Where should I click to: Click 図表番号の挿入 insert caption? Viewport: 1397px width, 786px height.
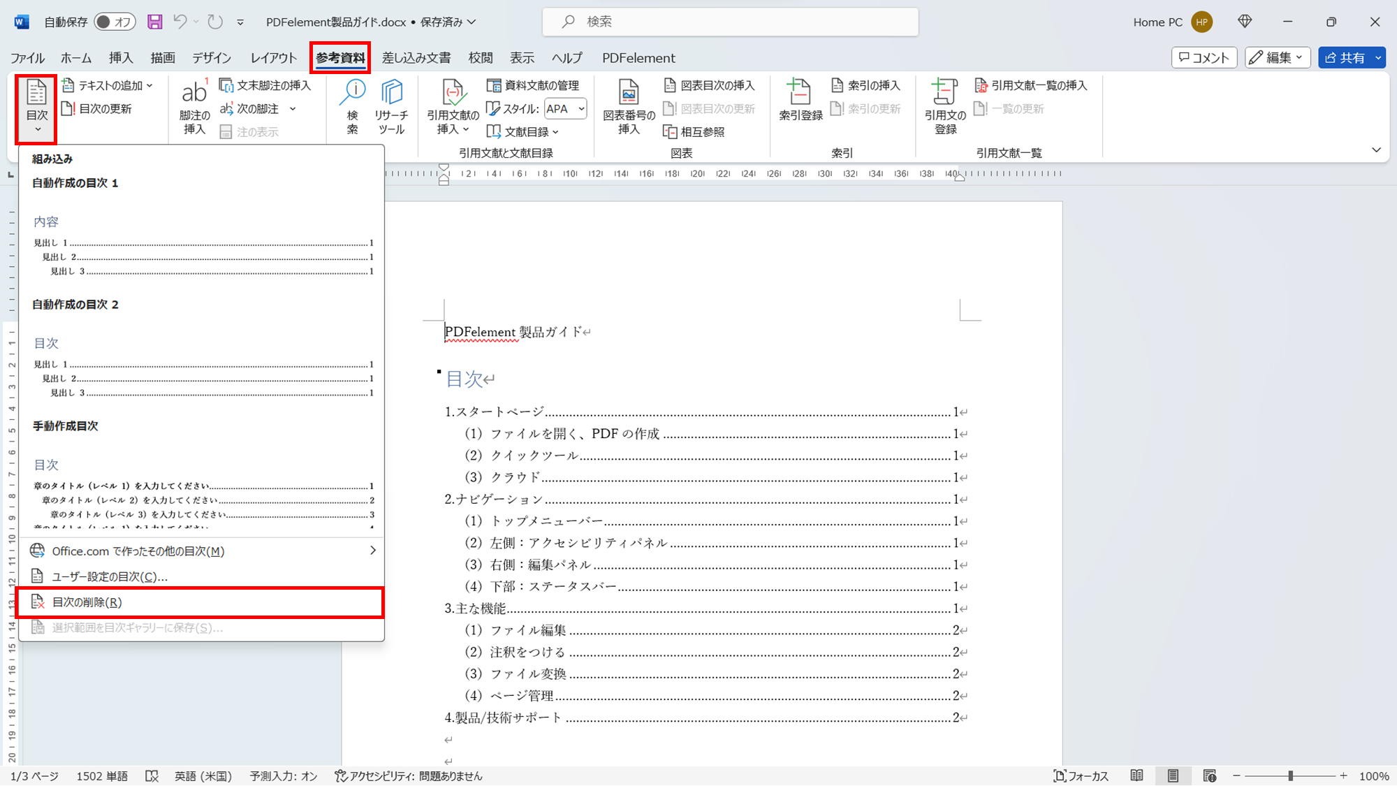point(629,107)
